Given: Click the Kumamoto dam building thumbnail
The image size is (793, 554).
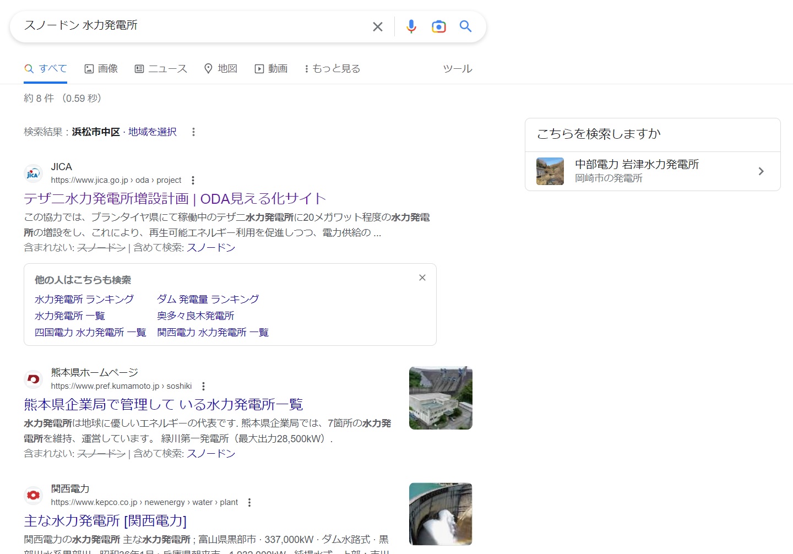Looking at the screenshot, I should [441, 398].
